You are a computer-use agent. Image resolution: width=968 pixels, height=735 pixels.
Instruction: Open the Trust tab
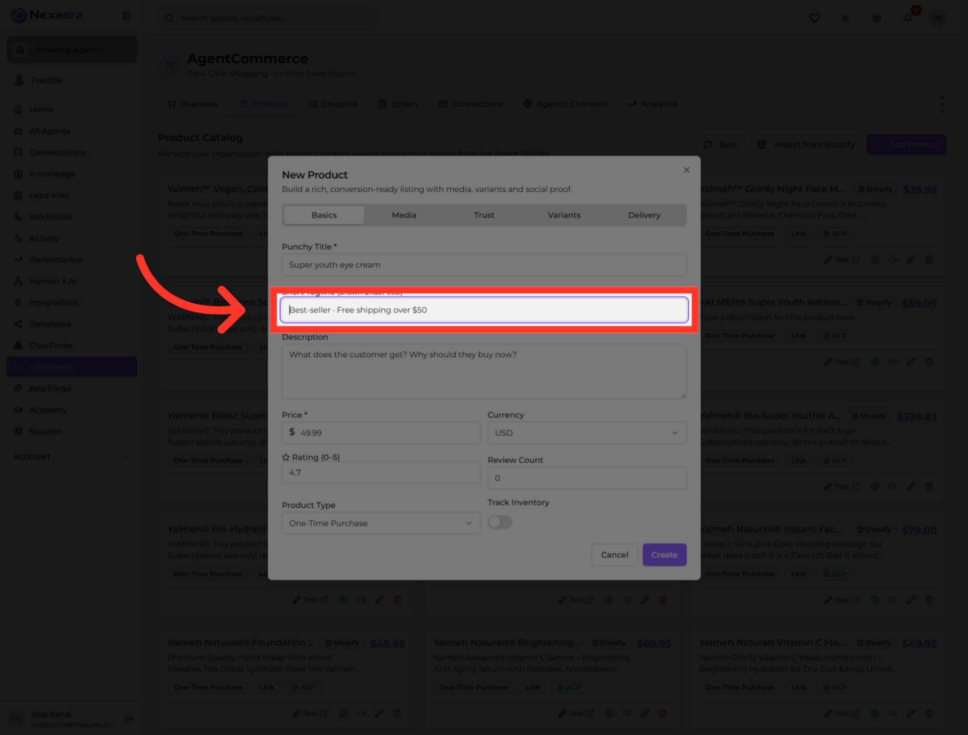(x=484, y=215)
